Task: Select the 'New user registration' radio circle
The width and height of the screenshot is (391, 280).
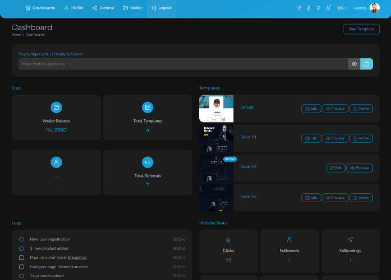Action: (x=21, y=239)
